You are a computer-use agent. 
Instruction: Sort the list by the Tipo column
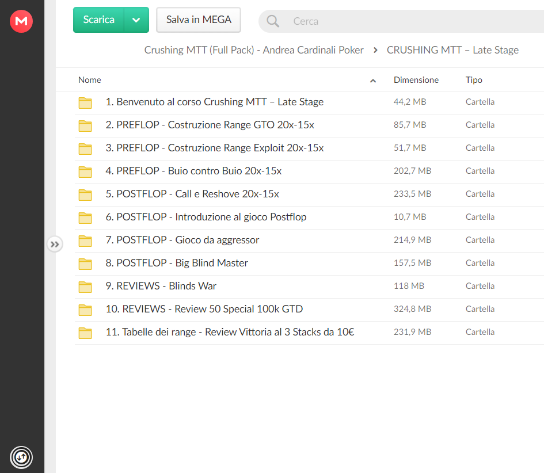[x=474, y=80]
